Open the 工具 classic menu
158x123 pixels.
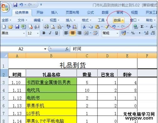tap(103, 20)
